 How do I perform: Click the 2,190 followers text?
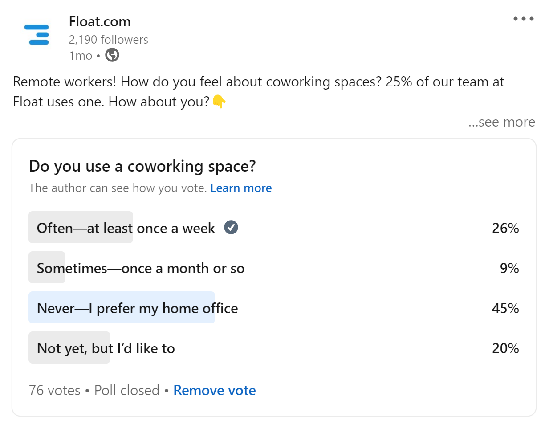[108, 40]
